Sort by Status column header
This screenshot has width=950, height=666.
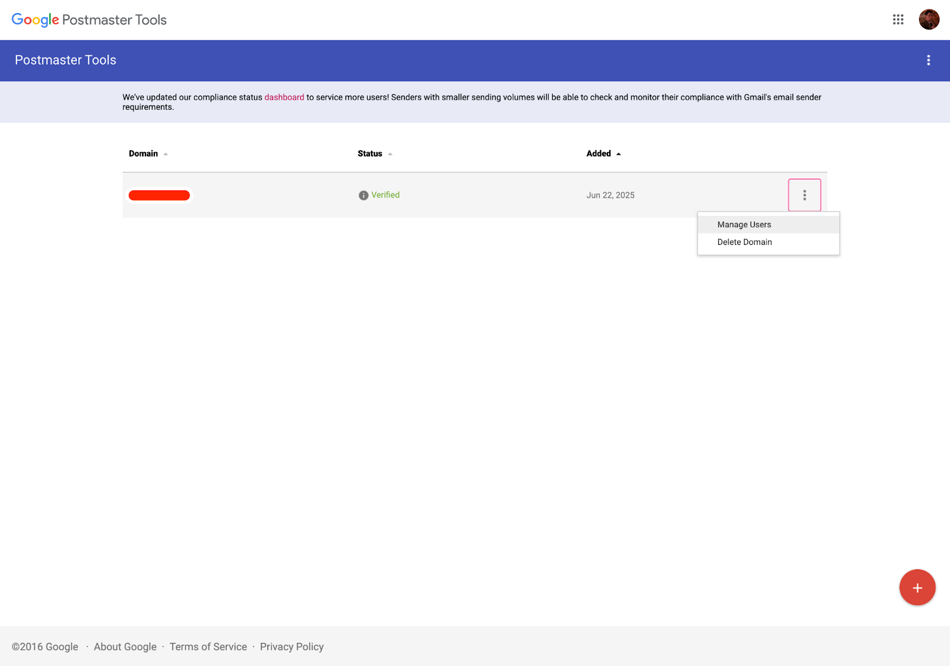[375, 154]
